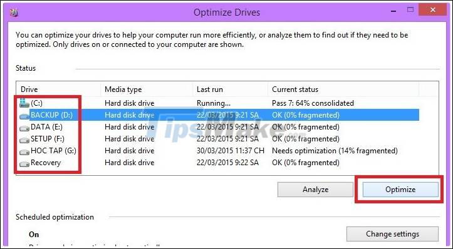Click the C: system drive icon
Screen dimensions: 453x249
pyautogui.click(x=24, y=103)
